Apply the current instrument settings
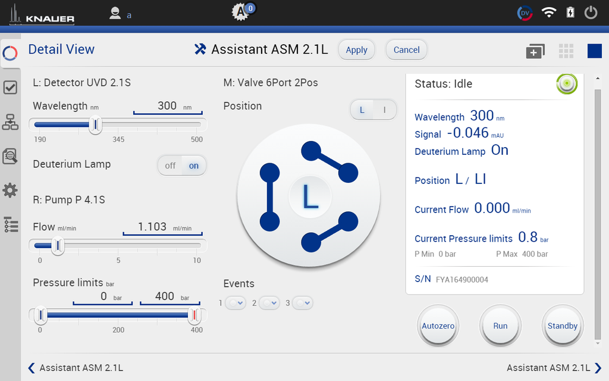This screenshot has width=609, height=381. click(x=356, y=50)
